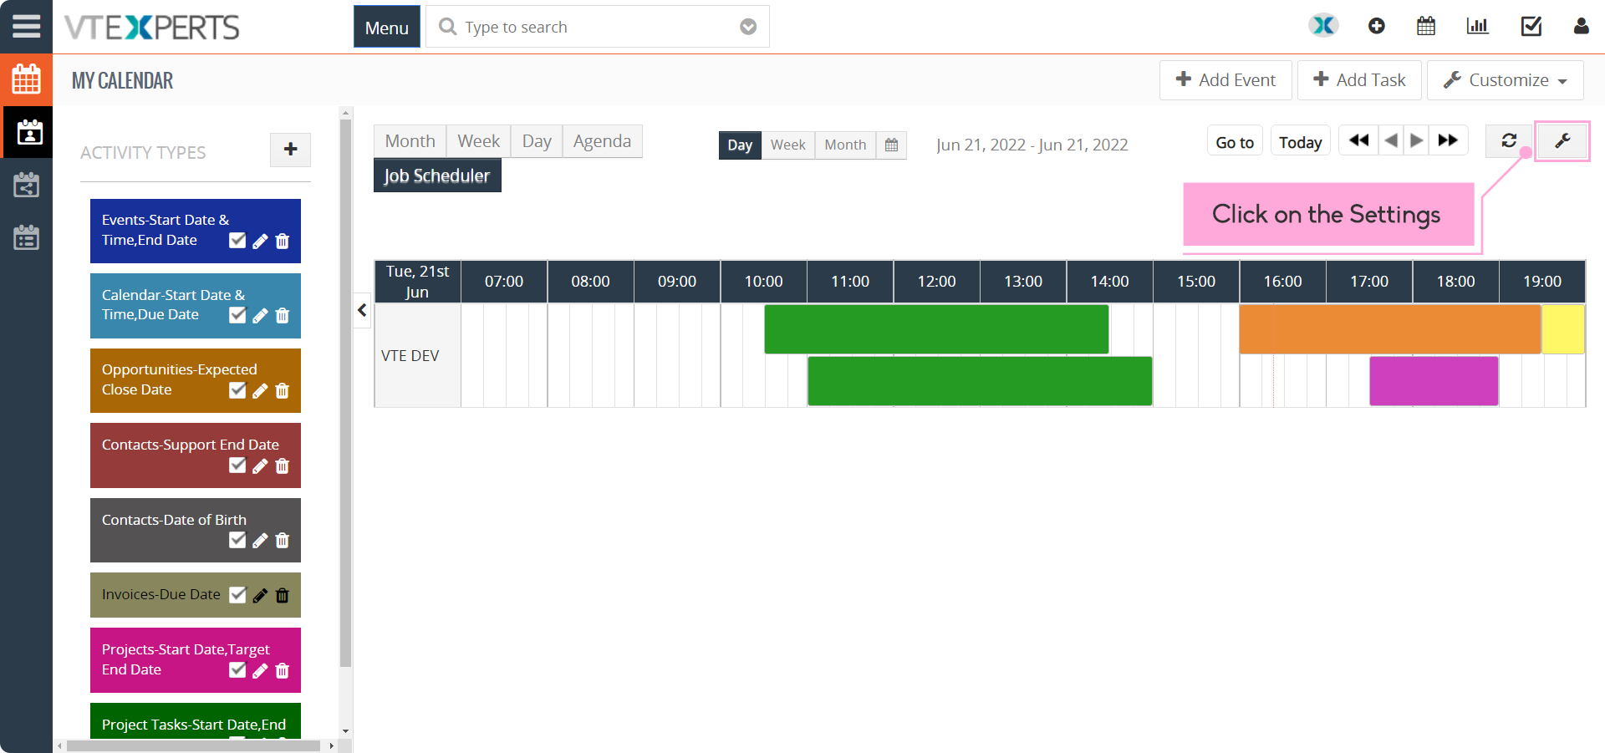Add a new activity type with plus
Viewport: 1605px width, 753px height.
point(290,150)
